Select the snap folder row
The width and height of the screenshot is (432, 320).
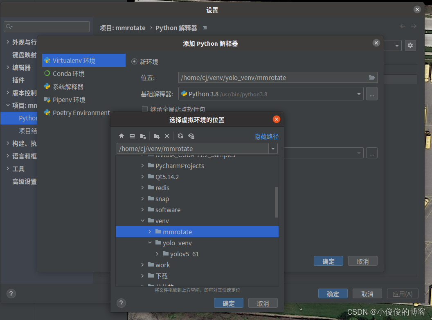pos(197,199)
